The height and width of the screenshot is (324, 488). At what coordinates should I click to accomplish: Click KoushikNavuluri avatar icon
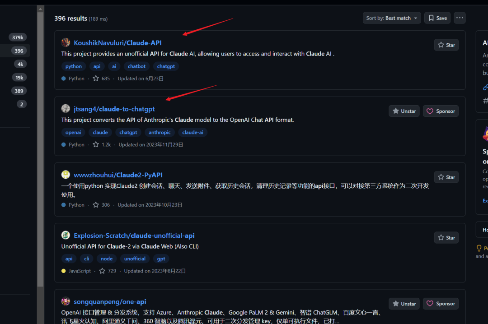tap(66, 42)
